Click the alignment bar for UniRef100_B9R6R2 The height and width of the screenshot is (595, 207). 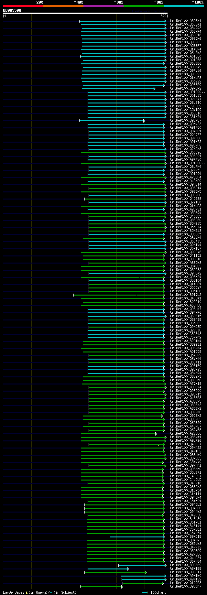[118, 89]
